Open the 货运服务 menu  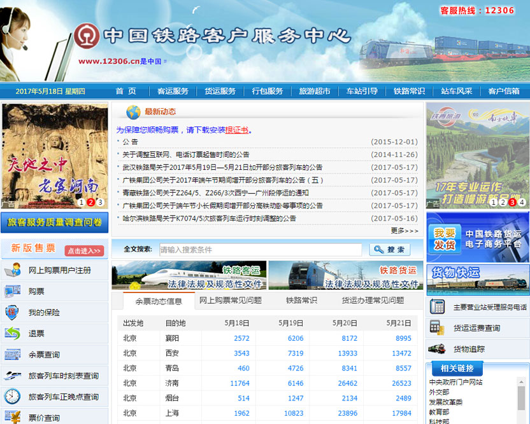[220, 91]
